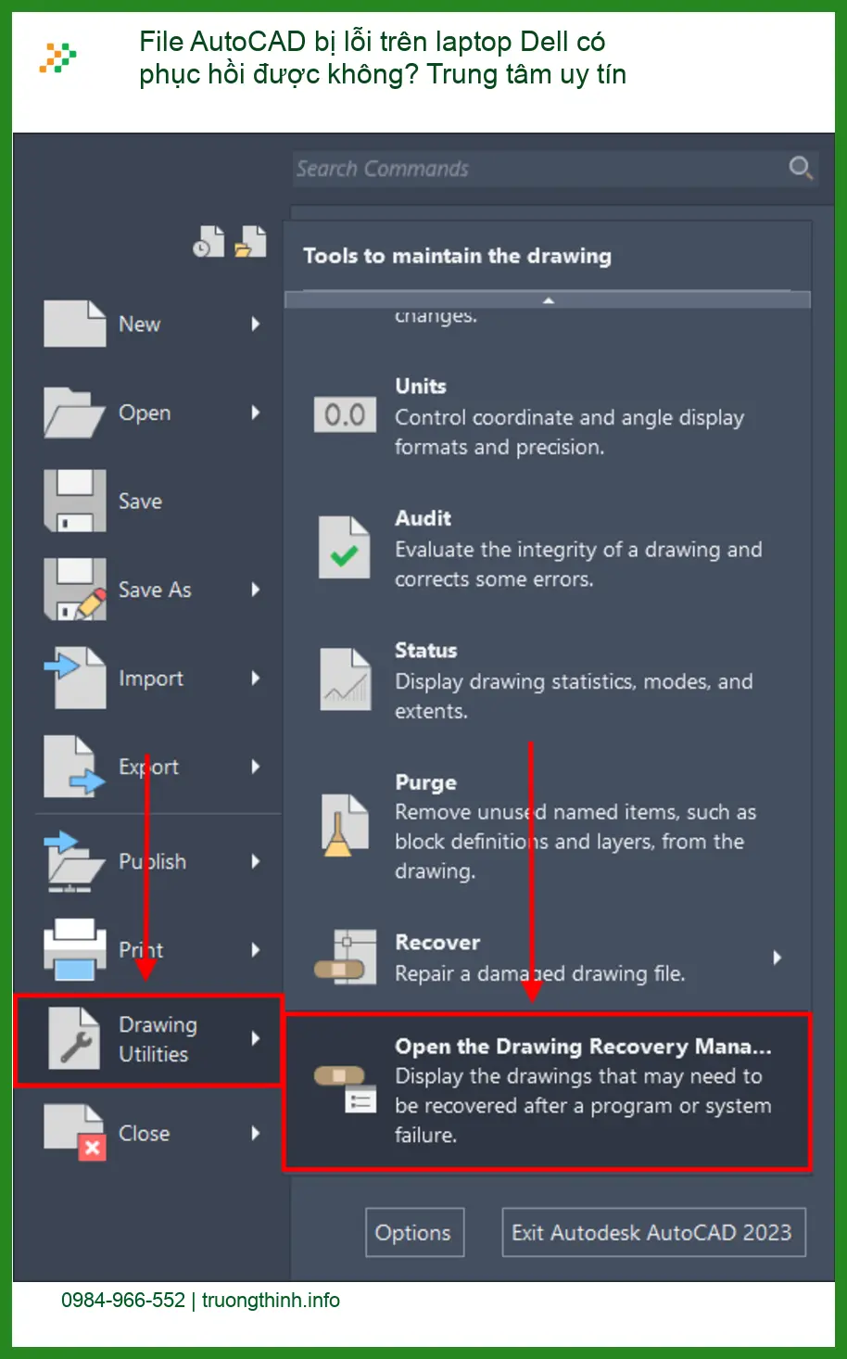Click the Audit green checkmark icon
The height and width of the screenshot is (1359, 847).
[x=345, y=548]
